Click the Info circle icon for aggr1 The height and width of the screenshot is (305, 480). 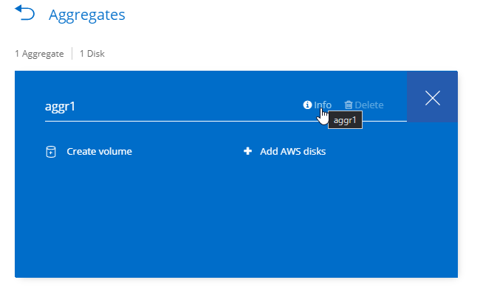(307, 105)
